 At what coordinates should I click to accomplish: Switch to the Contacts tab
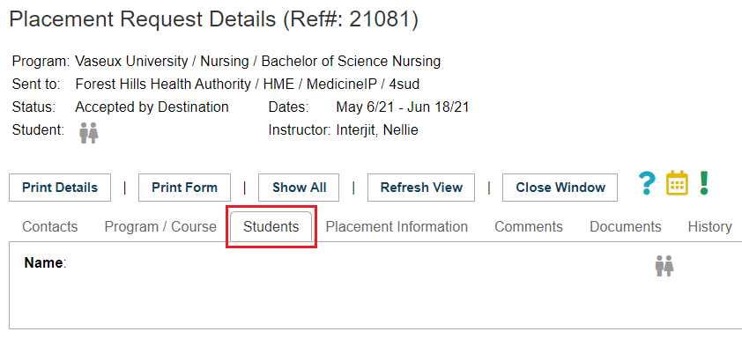[x=49, y=227]
